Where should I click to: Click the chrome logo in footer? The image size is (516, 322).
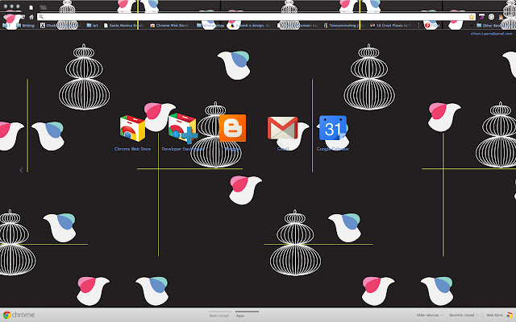(19, 315)
